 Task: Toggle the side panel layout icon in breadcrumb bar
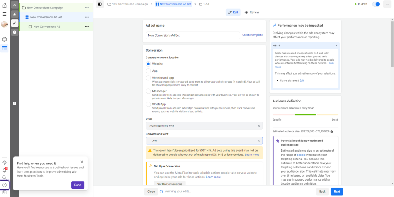tap(100, 4)
